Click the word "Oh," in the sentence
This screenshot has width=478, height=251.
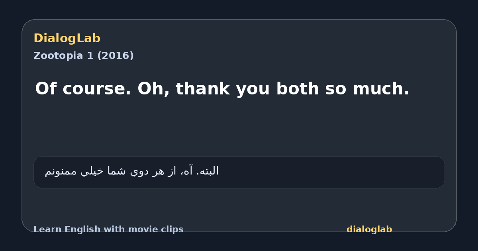(153, 89)
